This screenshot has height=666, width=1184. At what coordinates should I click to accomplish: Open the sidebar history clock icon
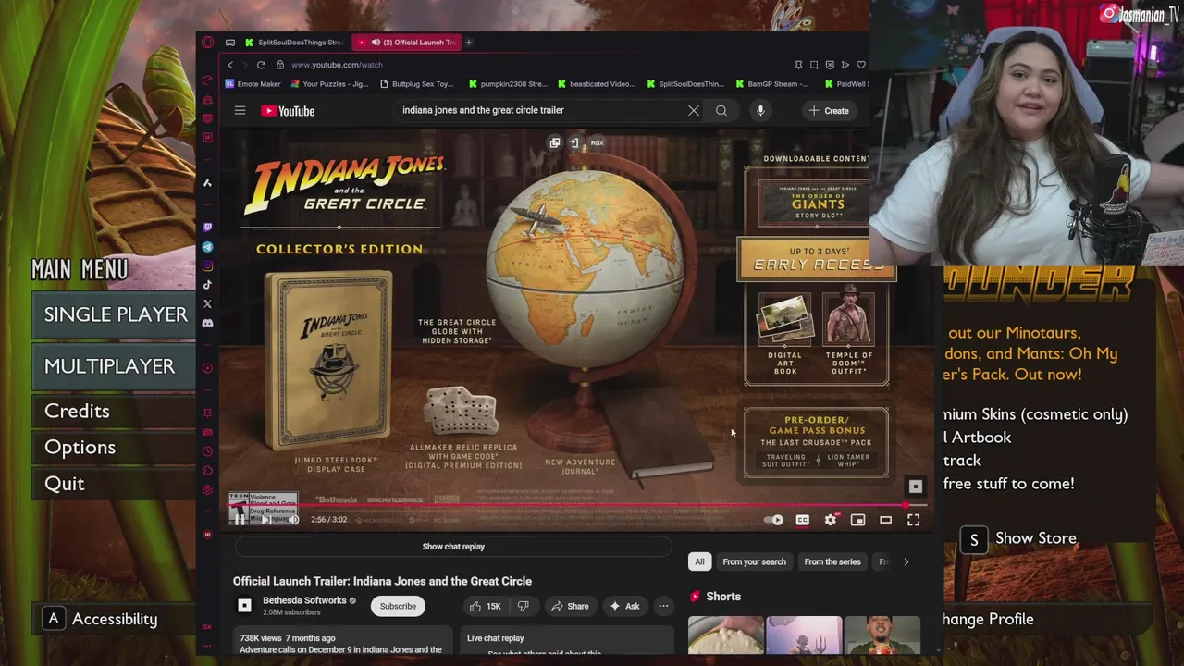point(207,451)
